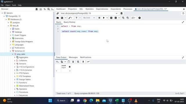The height and width of the screenshot is (104, 186).
Task: Delete selected row in output
Action: pos(73,62)
